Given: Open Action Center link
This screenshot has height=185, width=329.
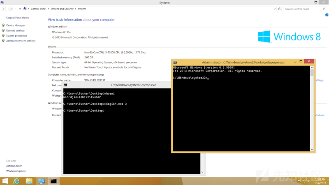Looking at the screenshot, I should [14, 166].
